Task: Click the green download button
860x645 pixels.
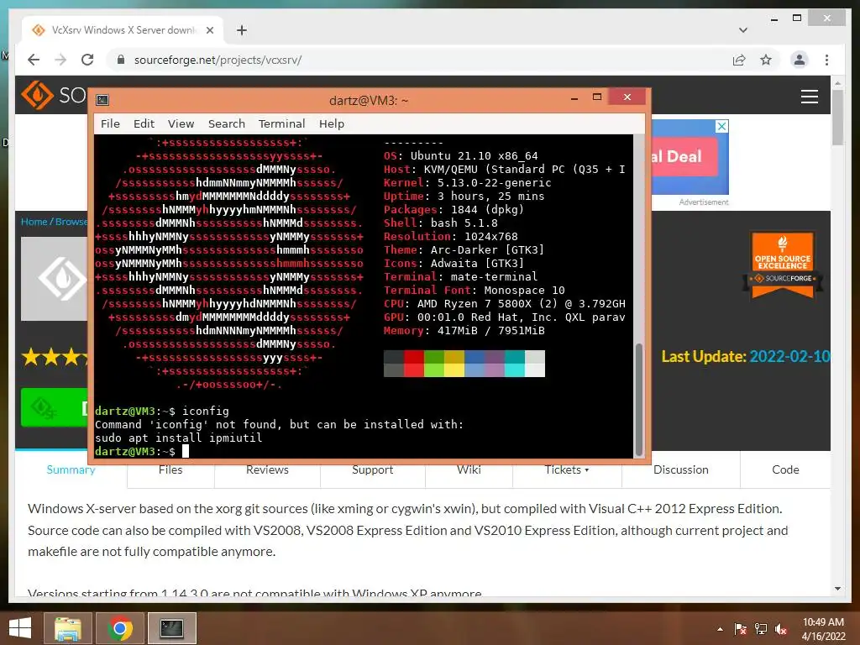Action: point(55,407)
